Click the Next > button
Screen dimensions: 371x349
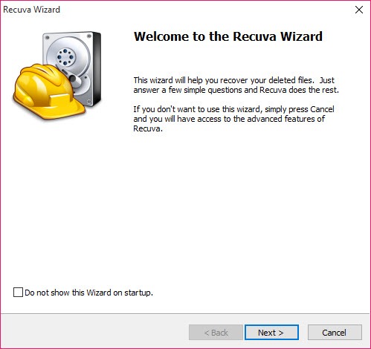(x=271, y=333)
